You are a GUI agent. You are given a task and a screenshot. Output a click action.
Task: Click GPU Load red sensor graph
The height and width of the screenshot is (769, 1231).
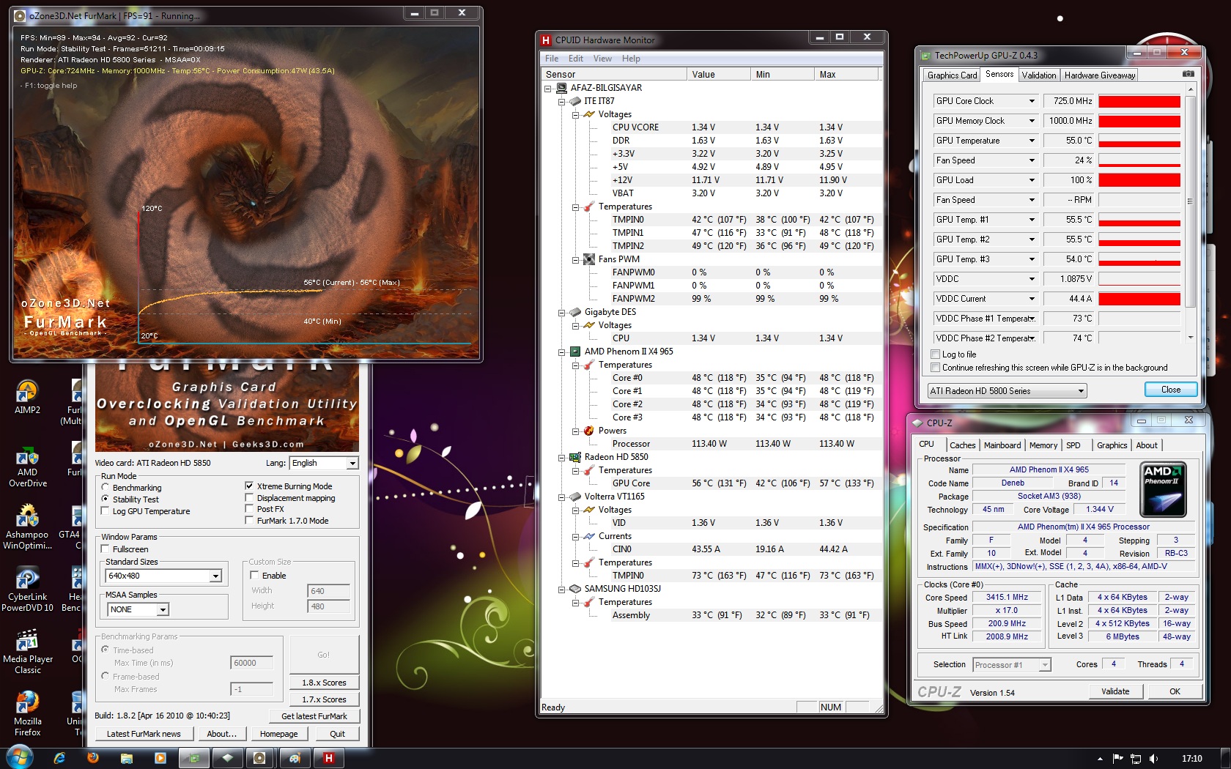tap(1139, 180)
